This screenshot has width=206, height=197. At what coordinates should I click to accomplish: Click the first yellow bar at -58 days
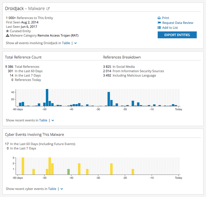pos(23,166)
